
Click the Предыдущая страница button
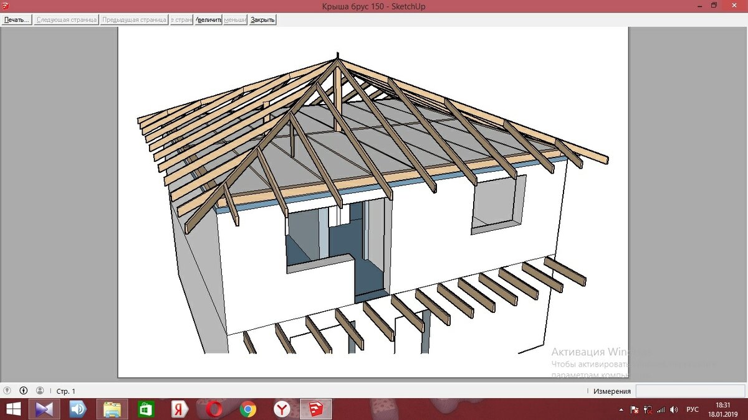pos(134,20)
